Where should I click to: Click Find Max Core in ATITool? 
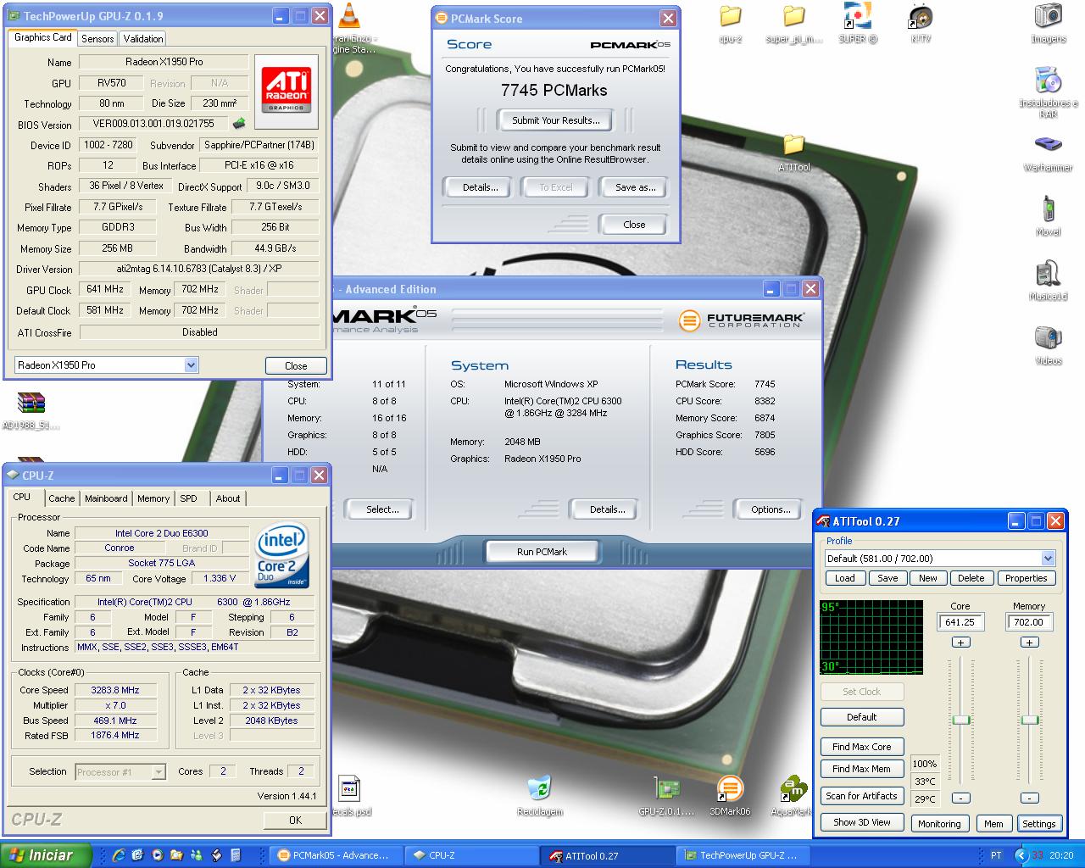[x=861, y=747]
